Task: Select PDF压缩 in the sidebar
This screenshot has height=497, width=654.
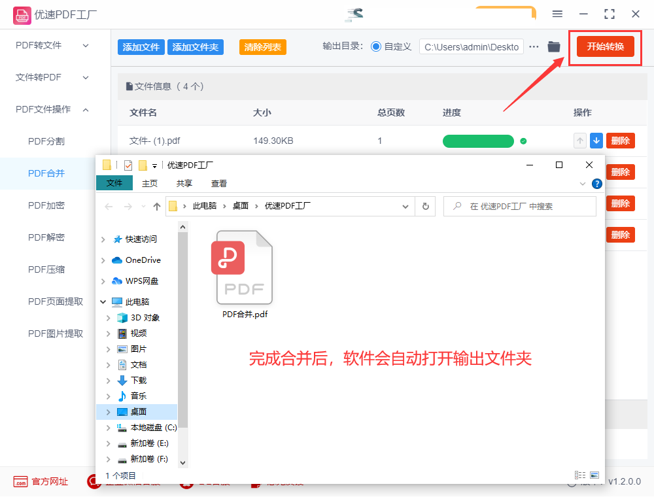Action: (46, 270)
